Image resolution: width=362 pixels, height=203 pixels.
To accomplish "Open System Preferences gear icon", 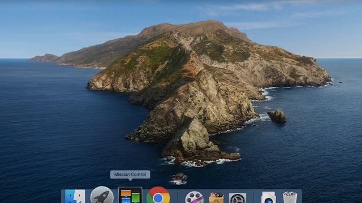I will pos(238,198).
